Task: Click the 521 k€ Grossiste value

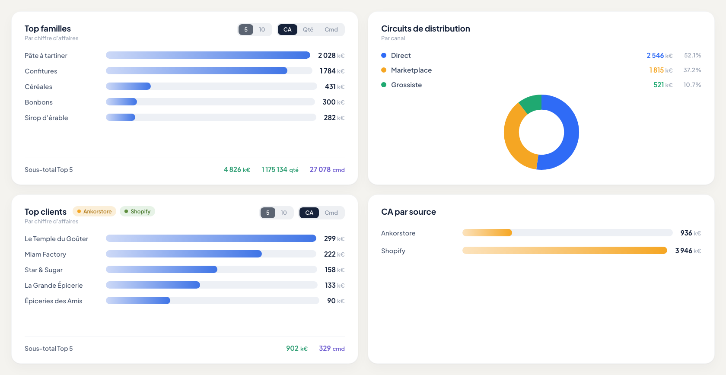Action: [x=663, y=85]
